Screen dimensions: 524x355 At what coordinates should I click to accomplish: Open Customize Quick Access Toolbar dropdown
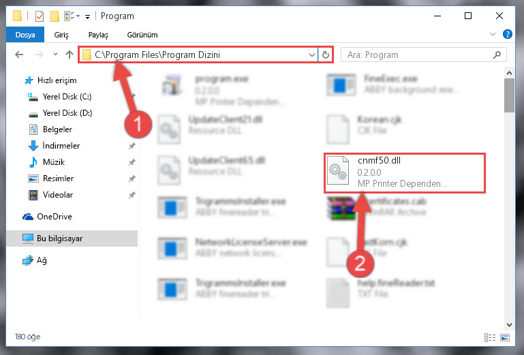[87, 17]
